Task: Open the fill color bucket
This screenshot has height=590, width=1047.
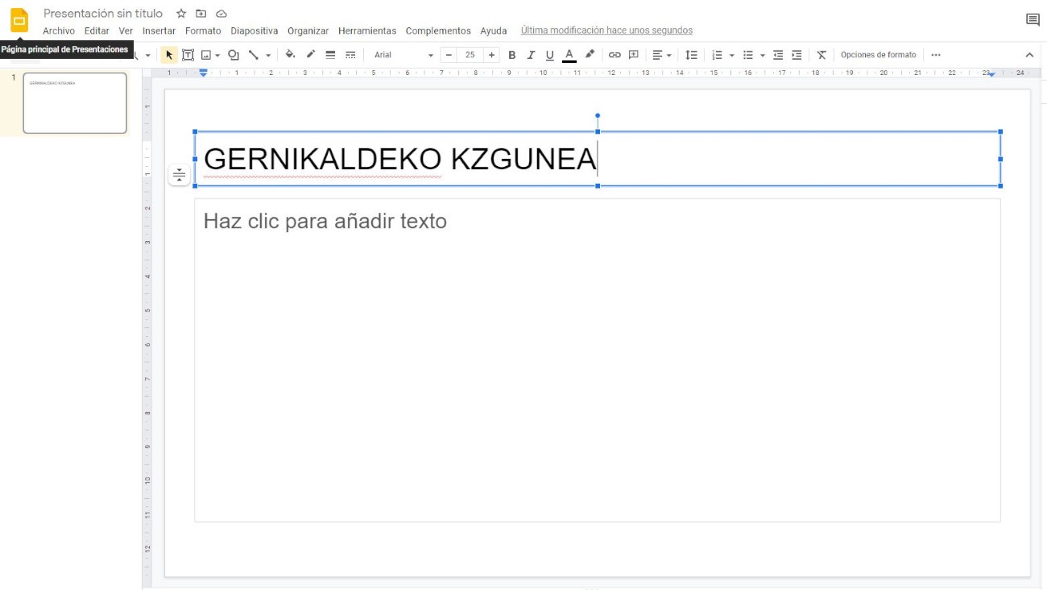Action: pos(290,55)
